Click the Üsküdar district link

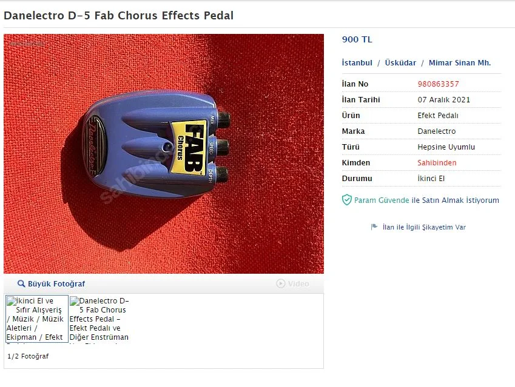(x=400, y=62)
